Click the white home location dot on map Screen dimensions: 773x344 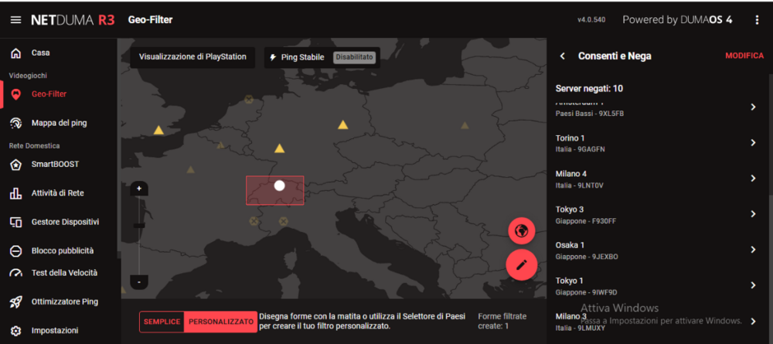coord(280,186)
